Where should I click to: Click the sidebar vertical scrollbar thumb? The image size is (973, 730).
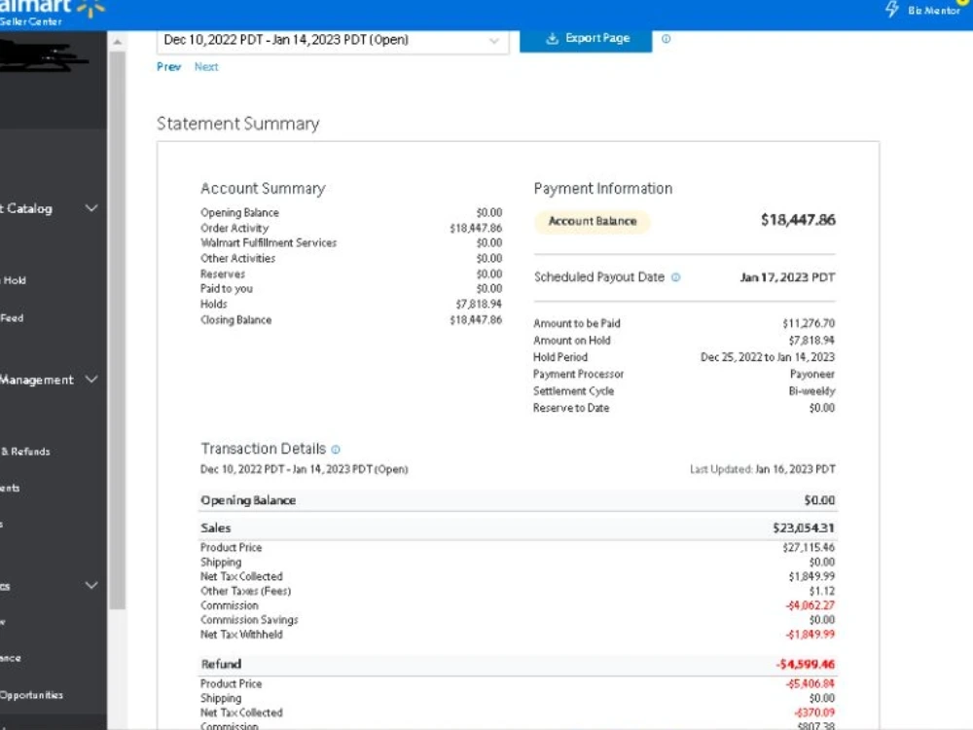(118, 329)
